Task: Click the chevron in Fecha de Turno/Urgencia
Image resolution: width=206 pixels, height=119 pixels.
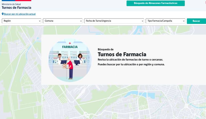Action: (x=142, y=21)
